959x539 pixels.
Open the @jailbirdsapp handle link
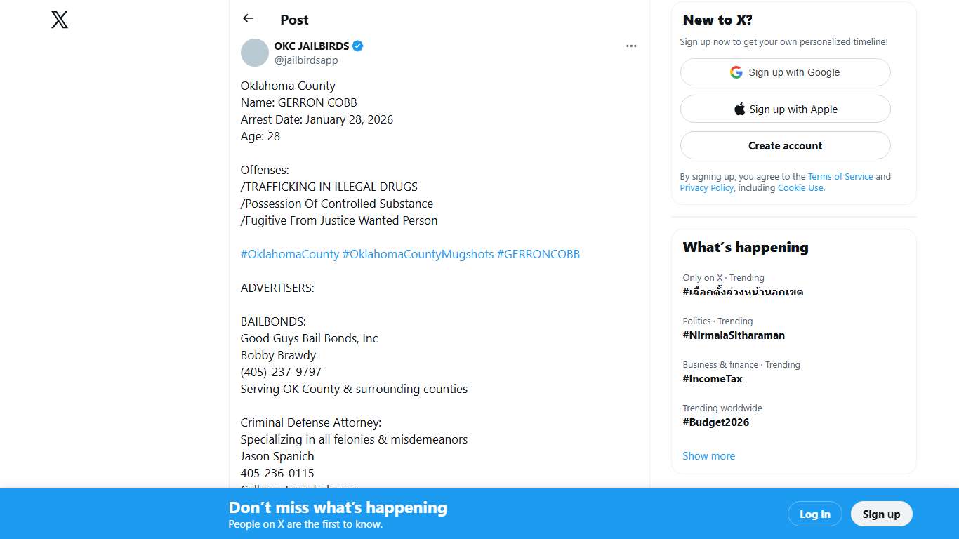(x=306, y=60)
